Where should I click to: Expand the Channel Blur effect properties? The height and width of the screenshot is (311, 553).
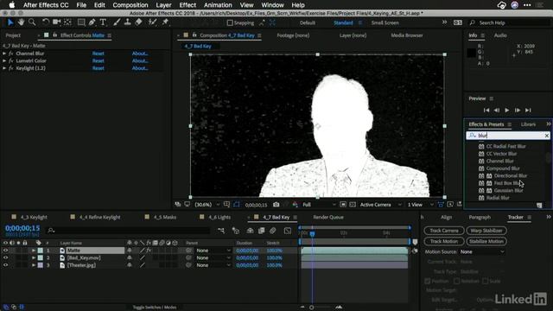[x=4, y=54]
